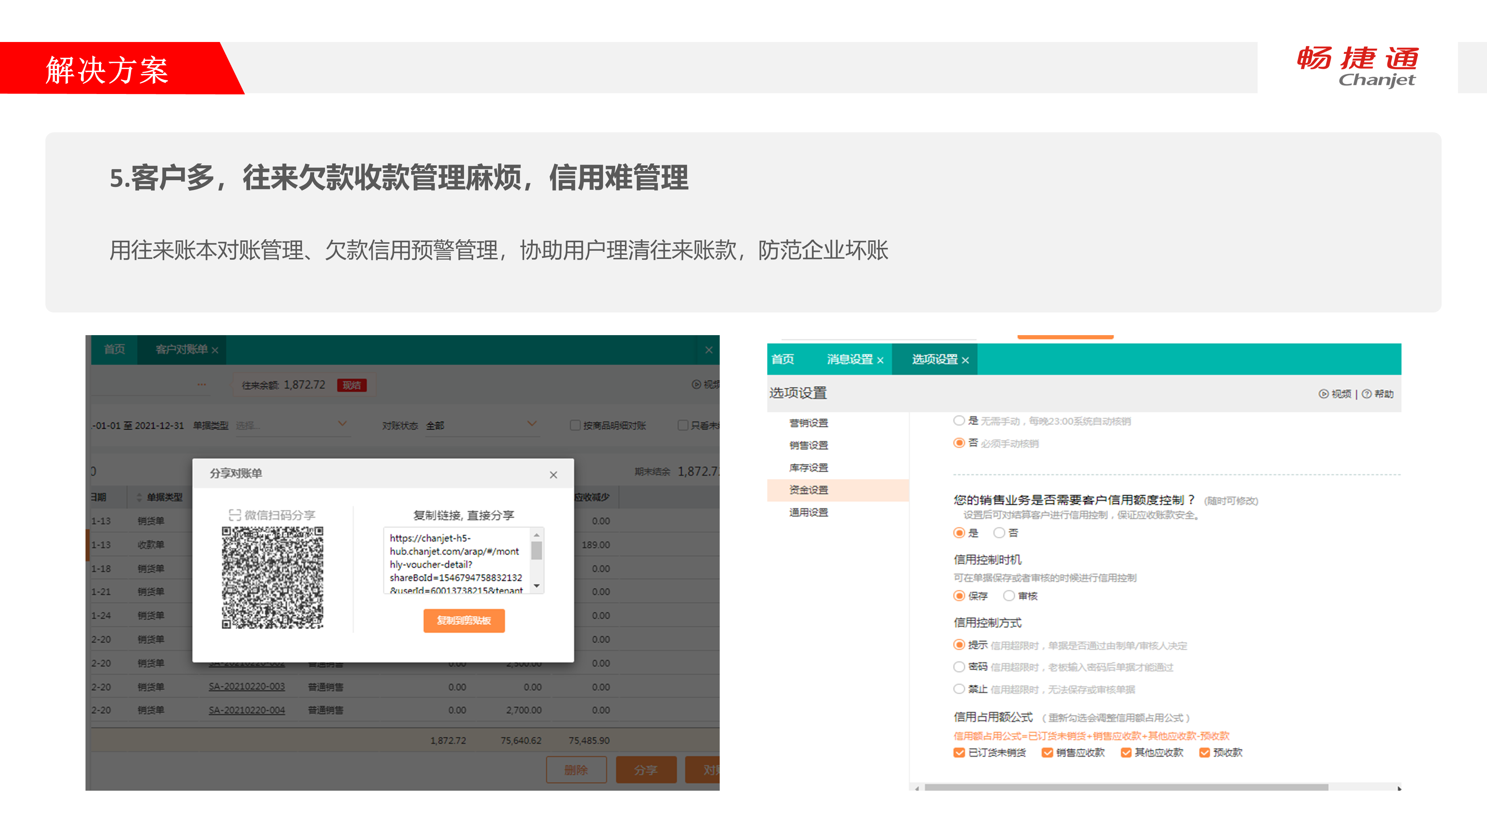
Task: Select 资金设置 in the settings sidebar
Action: pyautogui.click(x=808, y=490)
